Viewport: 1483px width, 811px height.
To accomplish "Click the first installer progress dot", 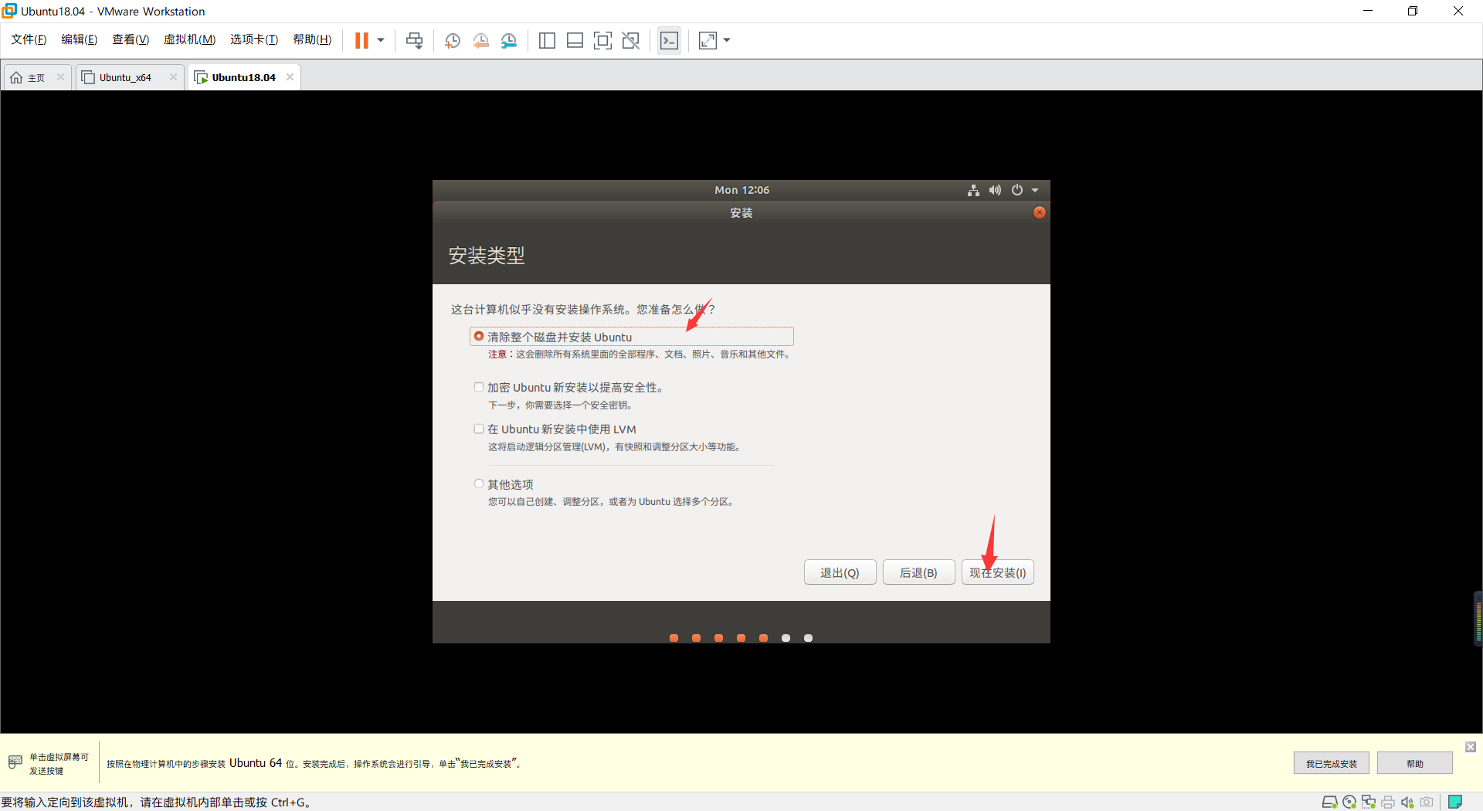I will click(x=674, y=638).
